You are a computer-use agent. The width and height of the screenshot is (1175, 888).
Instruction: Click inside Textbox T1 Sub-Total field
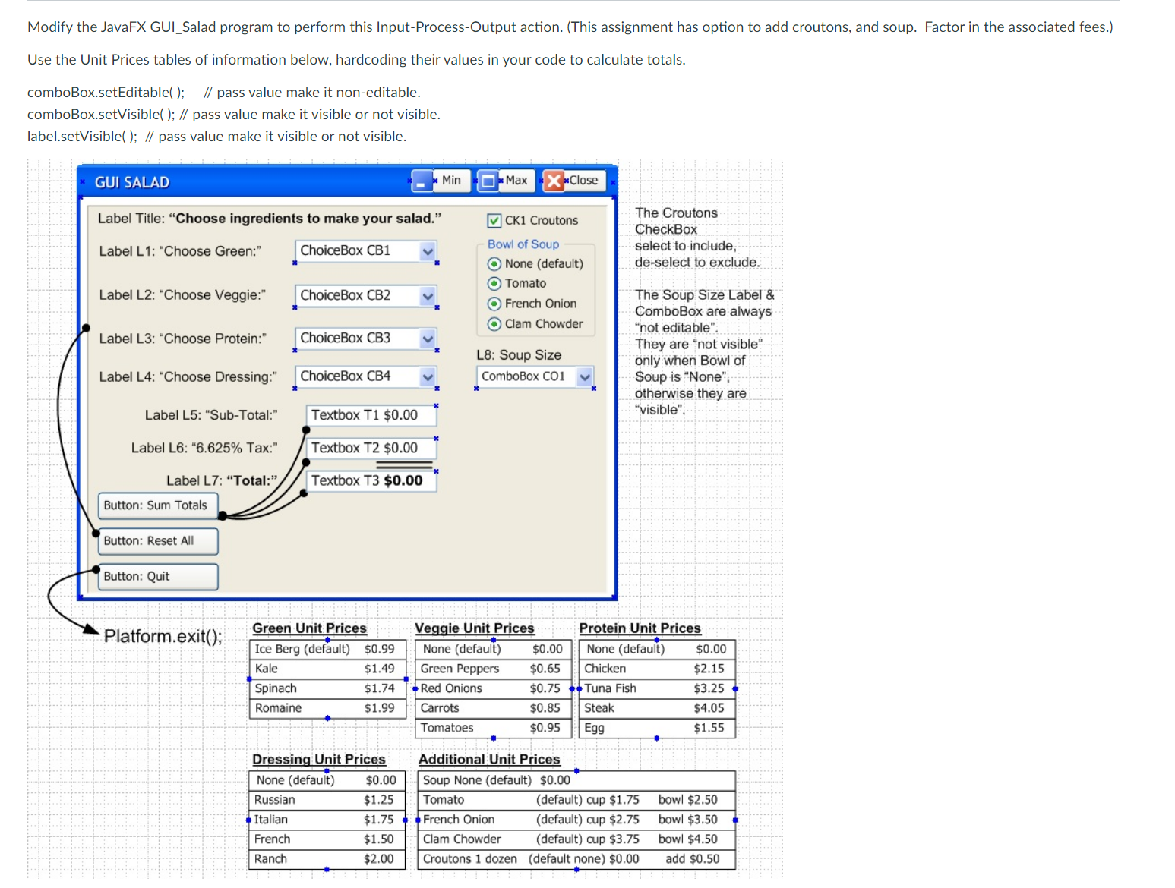(x=370, y=415)
